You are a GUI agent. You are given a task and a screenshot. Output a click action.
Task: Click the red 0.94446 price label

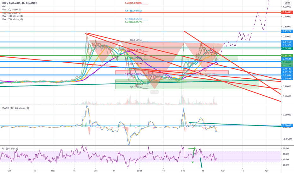coord(287,12)
